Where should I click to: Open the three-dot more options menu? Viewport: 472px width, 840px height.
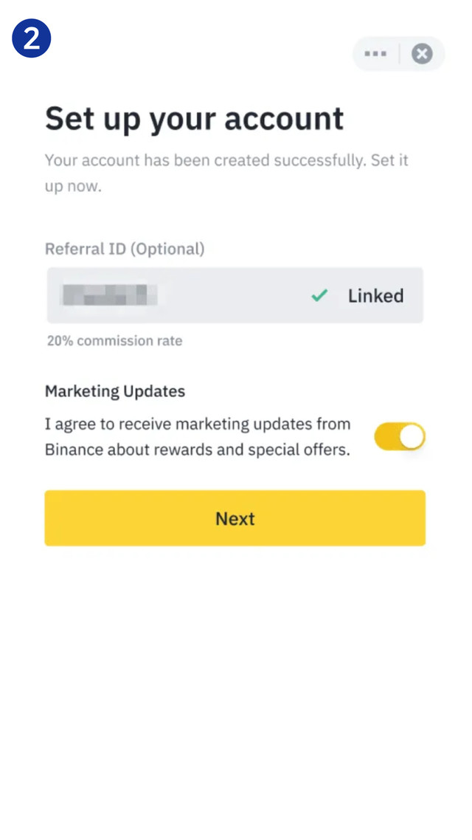[x=375, y=54]
